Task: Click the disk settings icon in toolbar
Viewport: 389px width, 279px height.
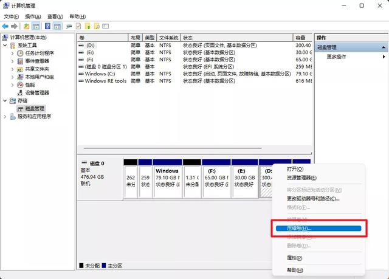Action: click(69, 26)
